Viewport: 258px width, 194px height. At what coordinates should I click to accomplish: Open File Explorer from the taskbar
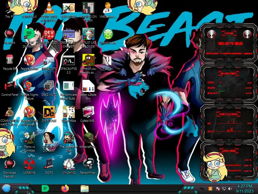click(85, 189)
